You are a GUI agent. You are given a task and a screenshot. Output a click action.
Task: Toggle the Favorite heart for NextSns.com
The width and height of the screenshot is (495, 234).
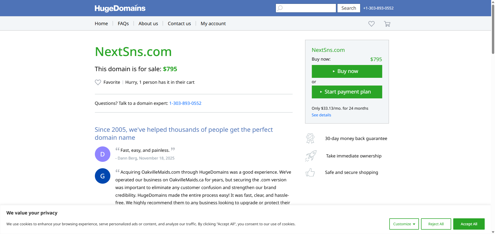pyautogui.click(x=98, y=82)
